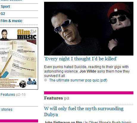Click the pink bar above Features heading
The image size is (137, 123).
tap(89, 93)
